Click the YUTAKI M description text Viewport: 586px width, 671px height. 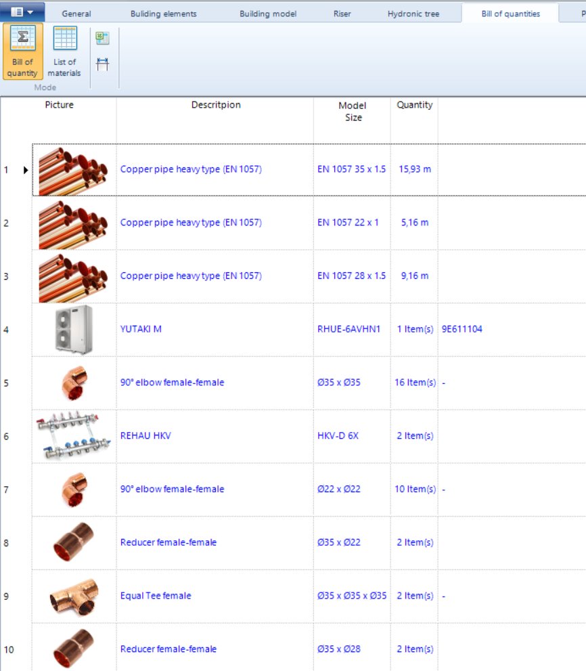pos(142,329)
